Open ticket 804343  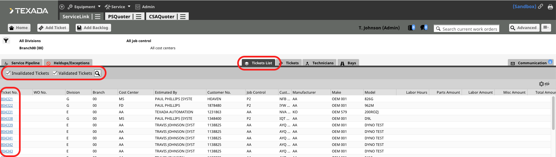[7, 151]
